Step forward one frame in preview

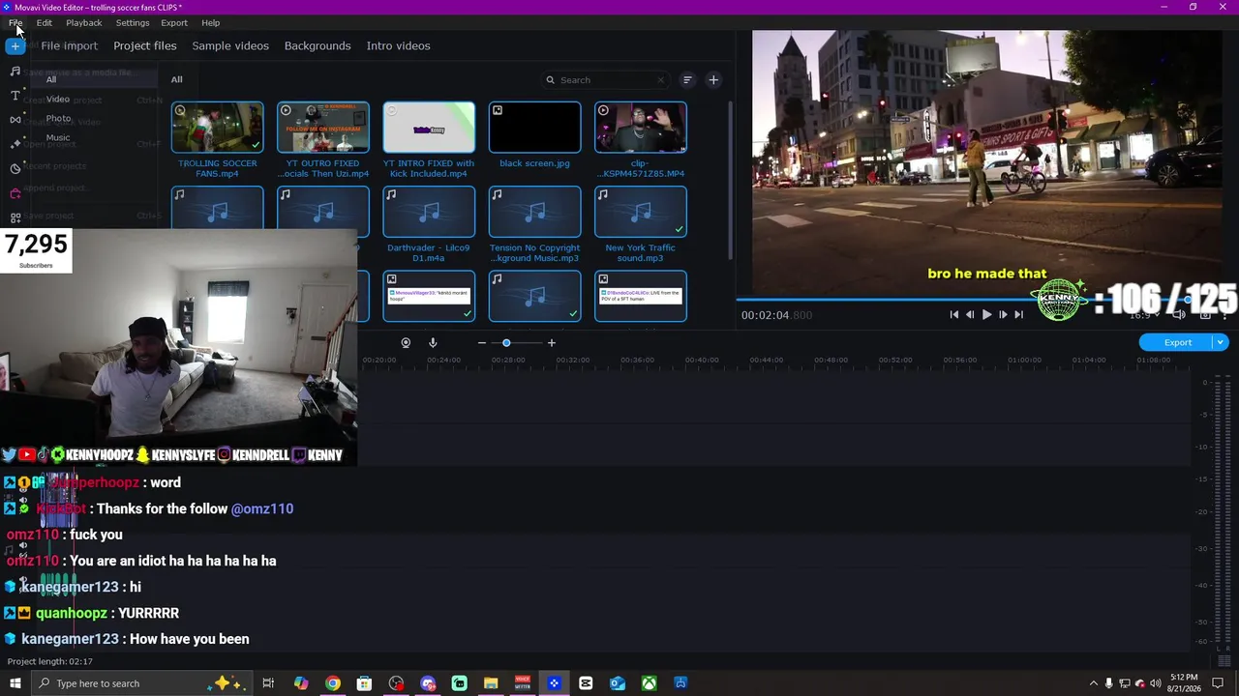[x=1003, y=314]
